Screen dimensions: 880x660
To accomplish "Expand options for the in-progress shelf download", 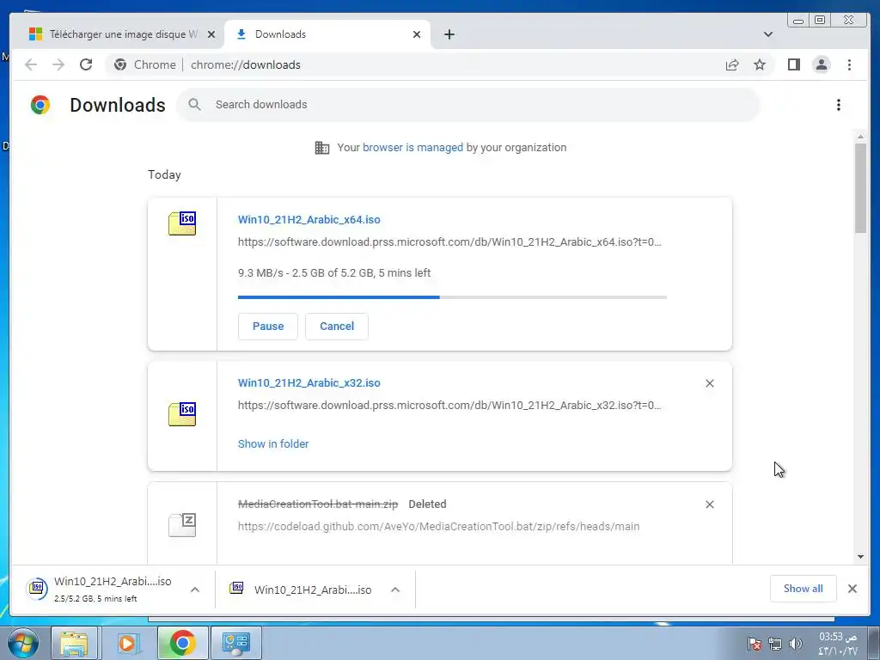I will (x=195, y=590).
